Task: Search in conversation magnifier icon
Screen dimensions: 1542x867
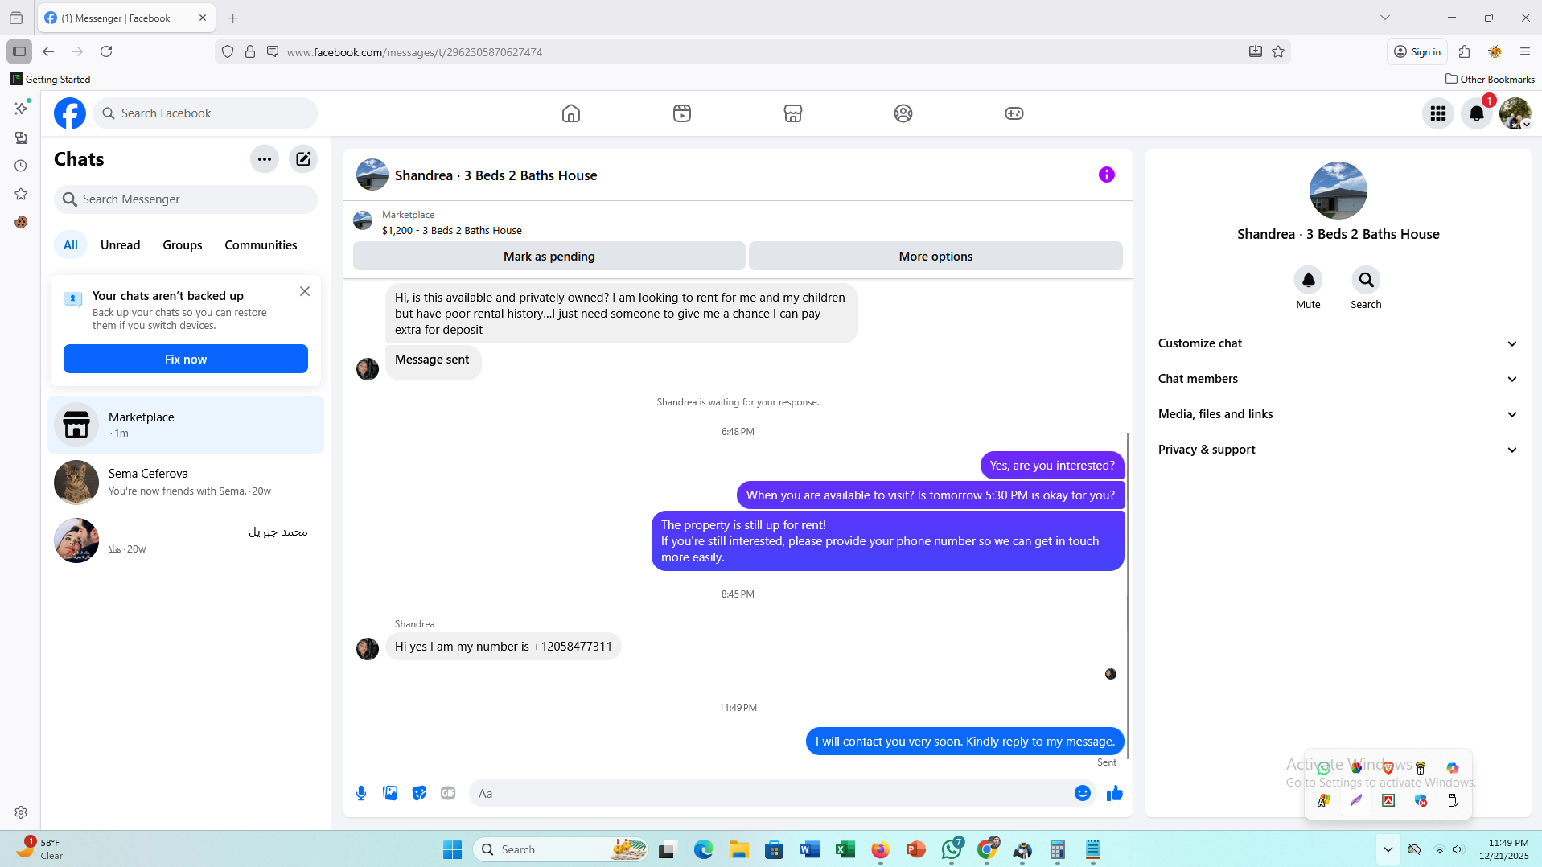Action: [1367, 280]
